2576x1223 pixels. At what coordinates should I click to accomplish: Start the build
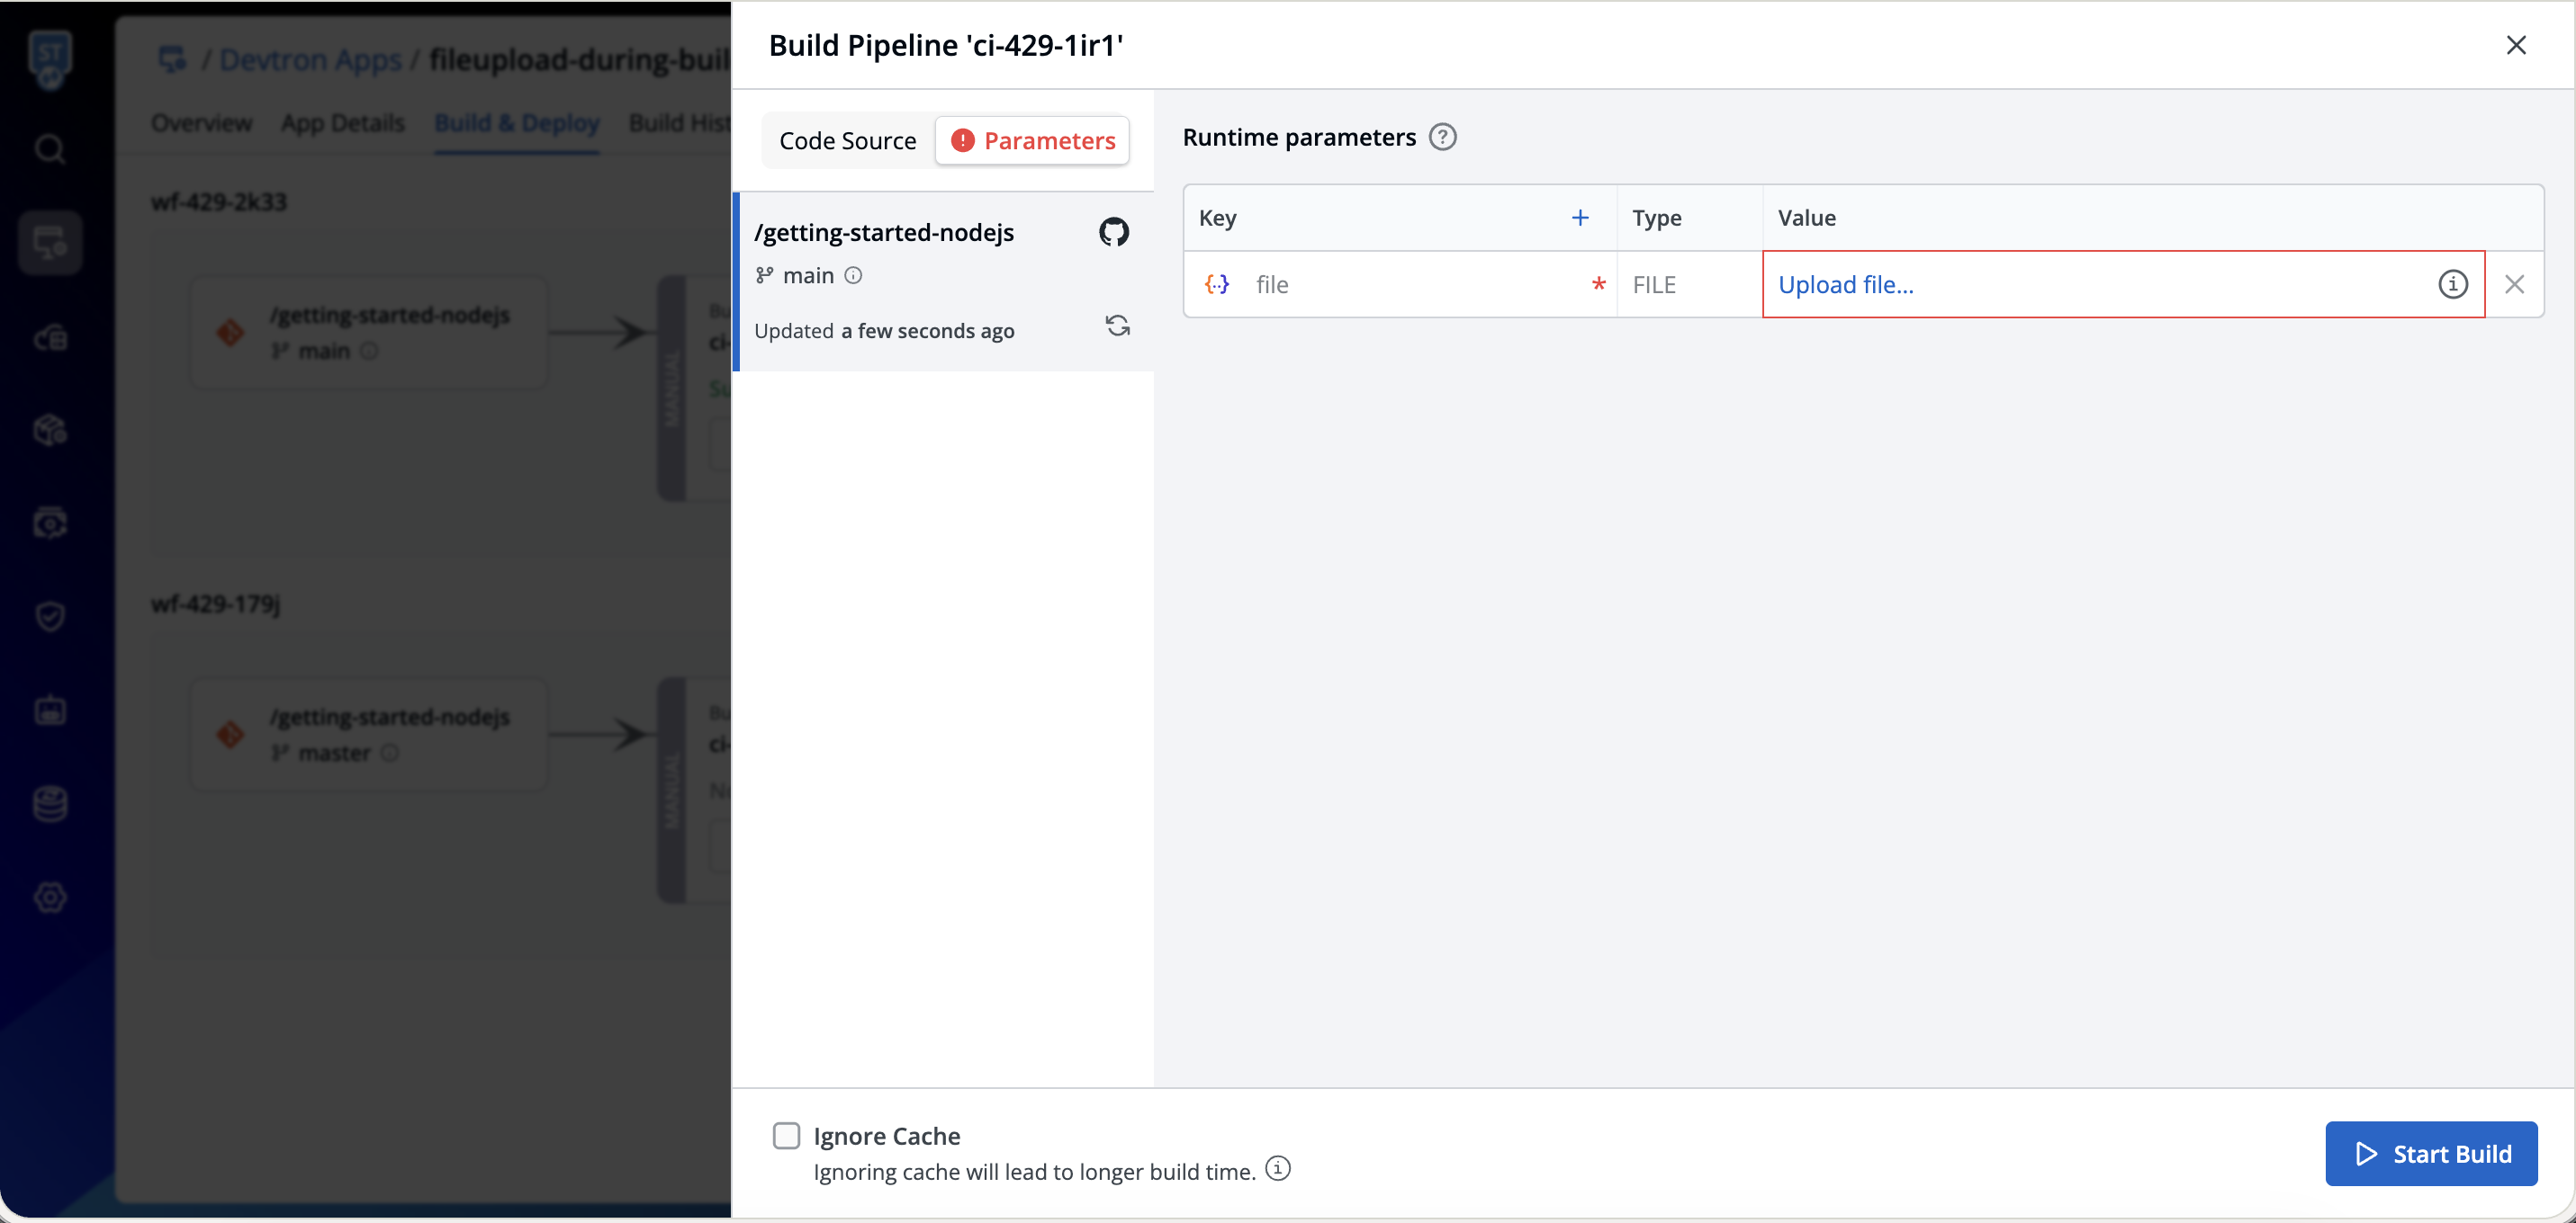pos(2431,1154)
